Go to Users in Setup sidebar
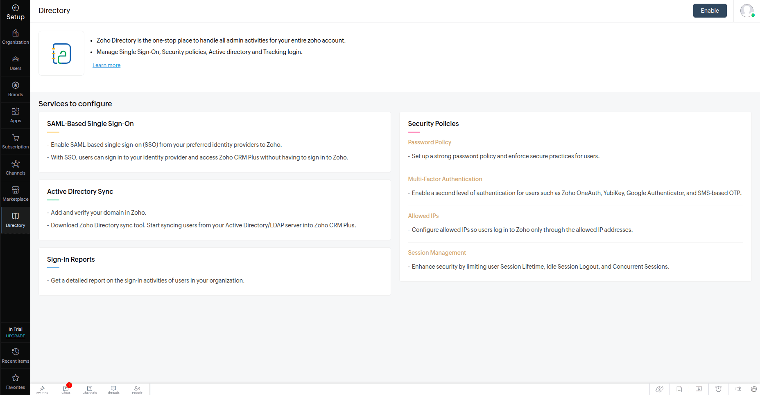This screenshot has width=760, height=395. 16,63
